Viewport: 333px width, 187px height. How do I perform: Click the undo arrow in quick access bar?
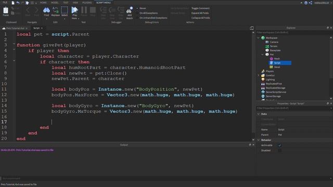(18, 3)
